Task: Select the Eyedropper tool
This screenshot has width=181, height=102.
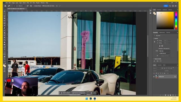Action: (5, 26)
